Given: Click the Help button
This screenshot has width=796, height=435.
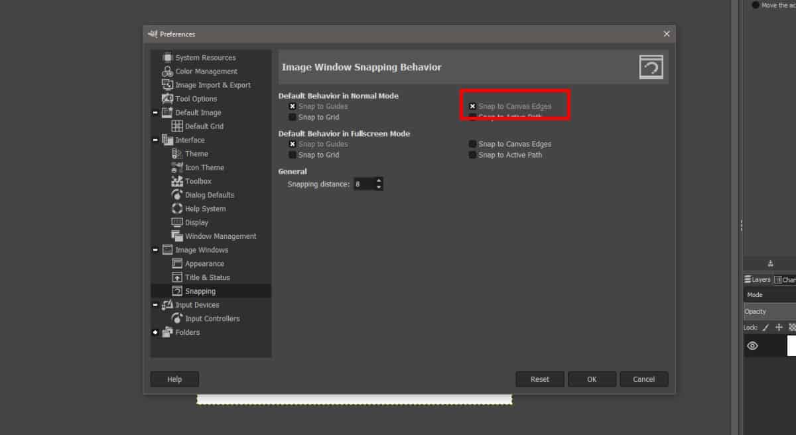Looking at the screenshot, I should [174, 379].
